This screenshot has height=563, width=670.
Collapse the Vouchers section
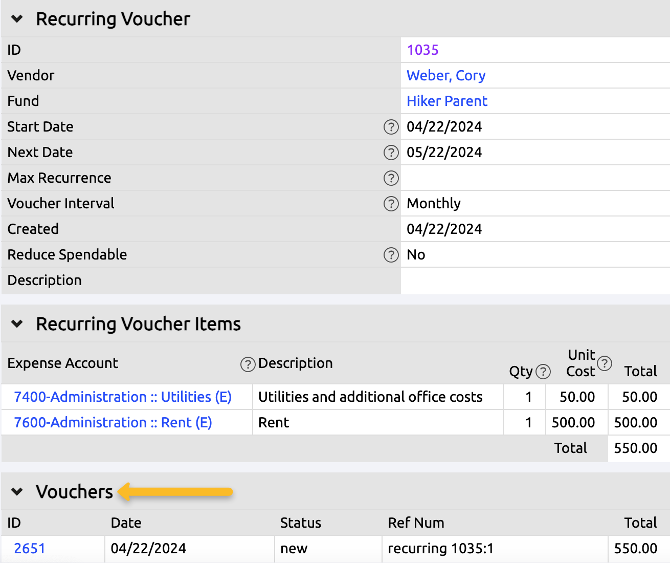pyautogui.click(x=17, y=491)
